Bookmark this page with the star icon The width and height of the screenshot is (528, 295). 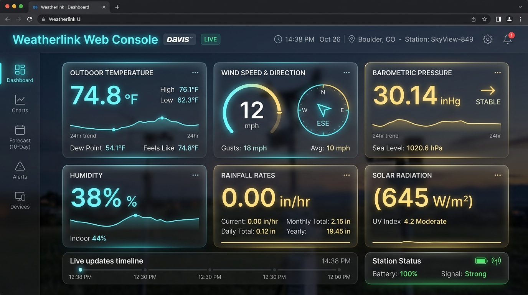pos(484,19)
